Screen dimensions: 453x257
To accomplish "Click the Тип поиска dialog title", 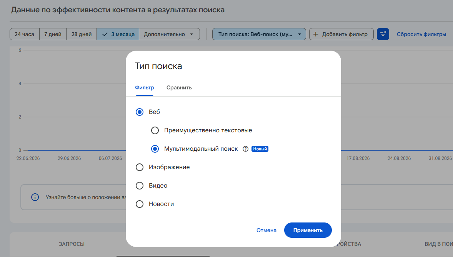I will [158, 66].
